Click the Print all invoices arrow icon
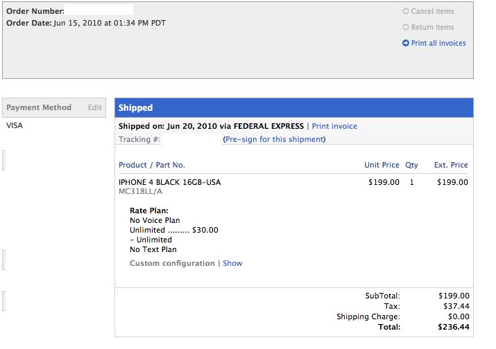The height and width of the screenshot is (349, 496). [x=406, y=43]
